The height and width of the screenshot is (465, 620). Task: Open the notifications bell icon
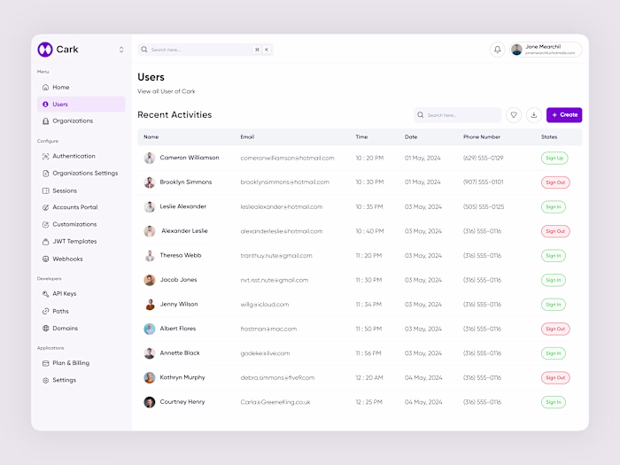[498, 50]
